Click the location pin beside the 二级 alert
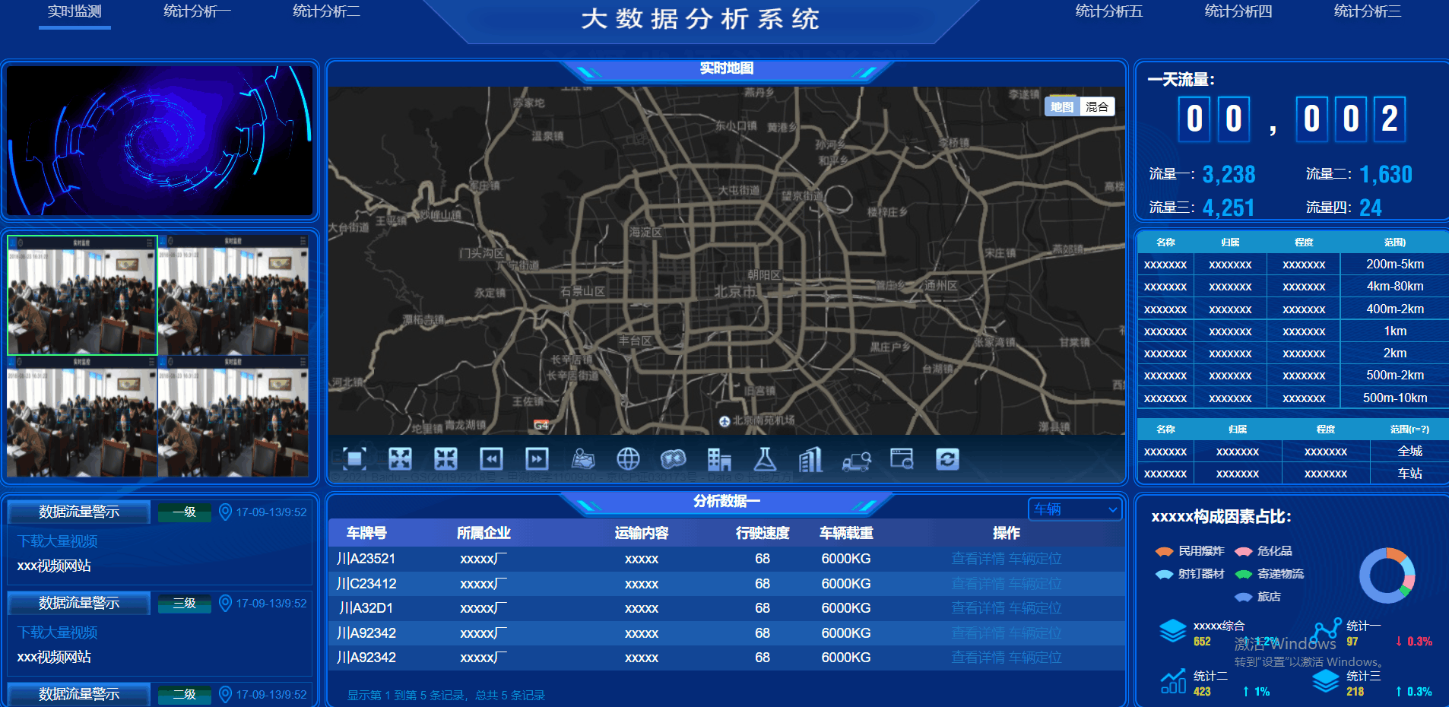 225,694
